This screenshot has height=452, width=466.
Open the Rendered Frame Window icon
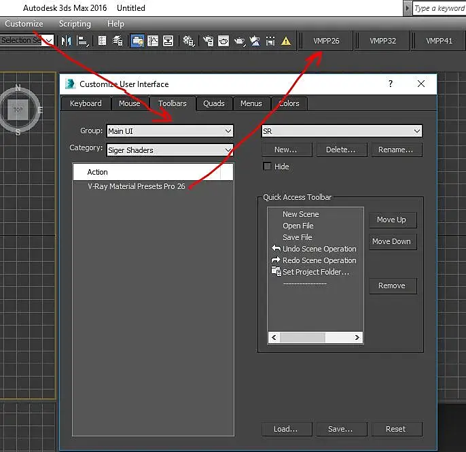pos(223,41)
